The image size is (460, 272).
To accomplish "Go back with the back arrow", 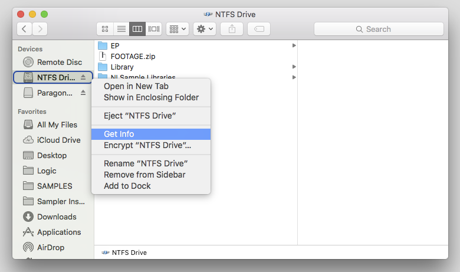I will pyautogui.click(x=25, y=28).
